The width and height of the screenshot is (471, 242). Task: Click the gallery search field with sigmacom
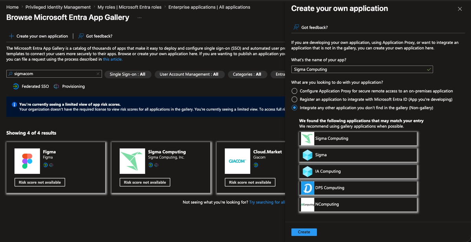point(54,74)
